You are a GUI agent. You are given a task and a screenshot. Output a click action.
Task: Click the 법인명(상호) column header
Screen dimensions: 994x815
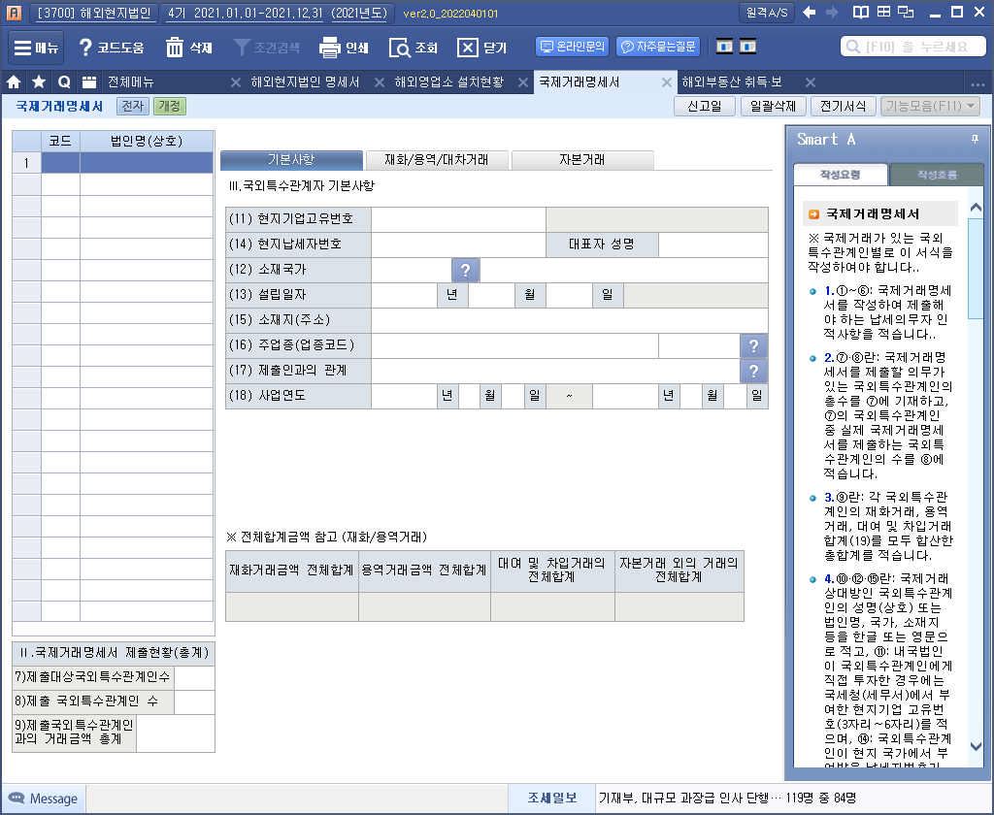coord(147,142)
